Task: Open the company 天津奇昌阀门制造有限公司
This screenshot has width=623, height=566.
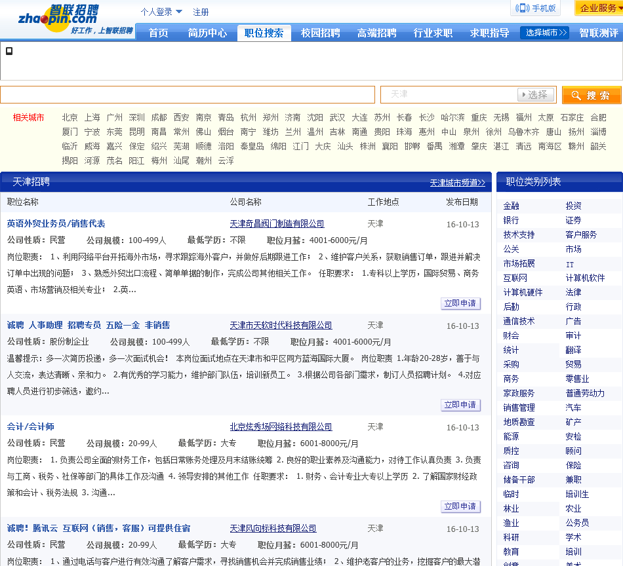Action: coord(277,224)
